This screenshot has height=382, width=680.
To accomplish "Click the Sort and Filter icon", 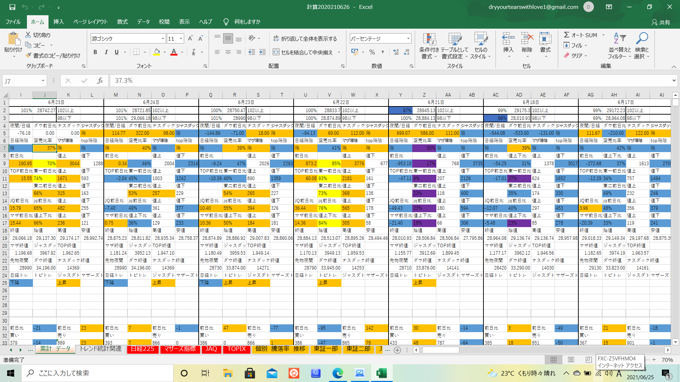I will [619, 38].
